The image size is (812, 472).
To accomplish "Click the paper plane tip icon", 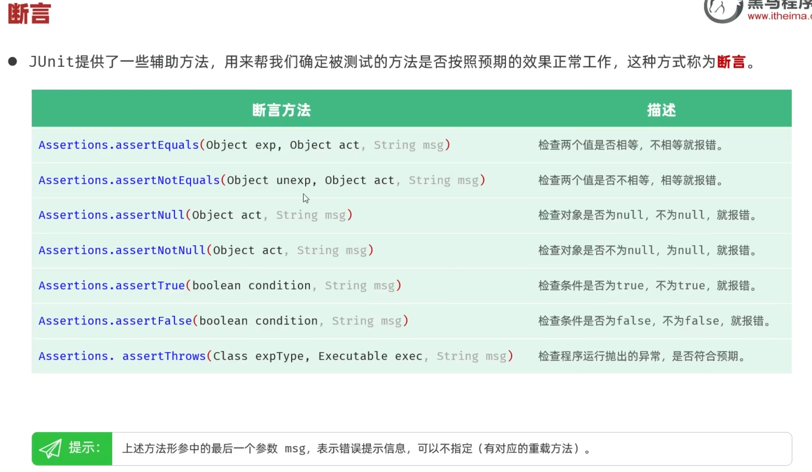I will point(50,449).
